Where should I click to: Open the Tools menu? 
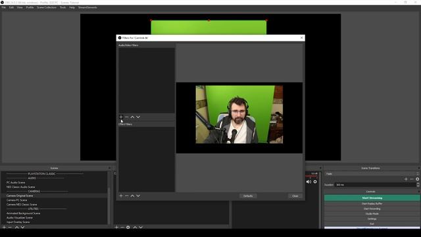(x=63, y=7)
